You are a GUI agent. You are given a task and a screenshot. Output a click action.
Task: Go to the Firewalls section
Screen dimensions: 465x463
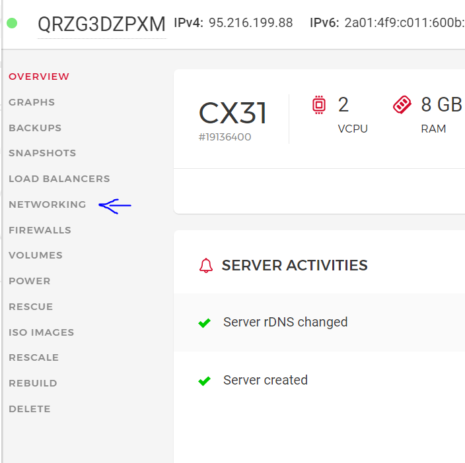pyautogui.click(x=40, y=230)
